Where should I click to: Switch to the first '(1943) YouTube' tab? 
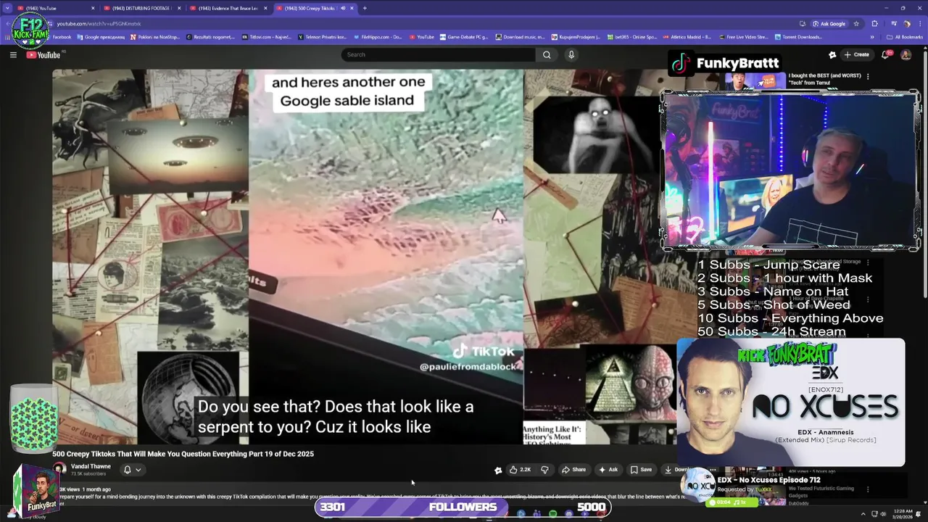coord(57,8)
